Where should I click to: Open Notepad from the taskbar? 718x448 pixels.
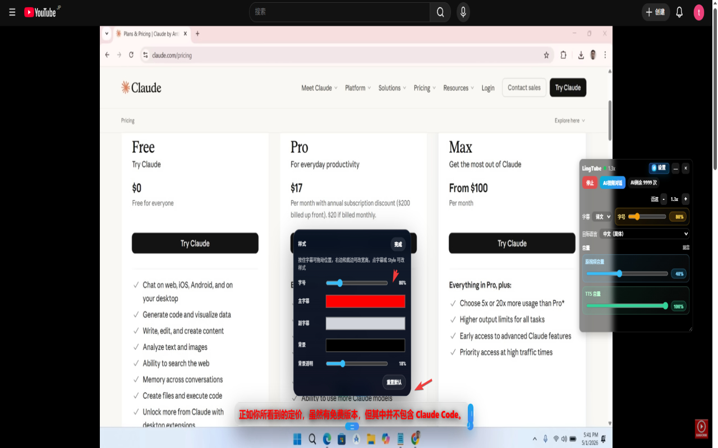(x=400, y=439)
